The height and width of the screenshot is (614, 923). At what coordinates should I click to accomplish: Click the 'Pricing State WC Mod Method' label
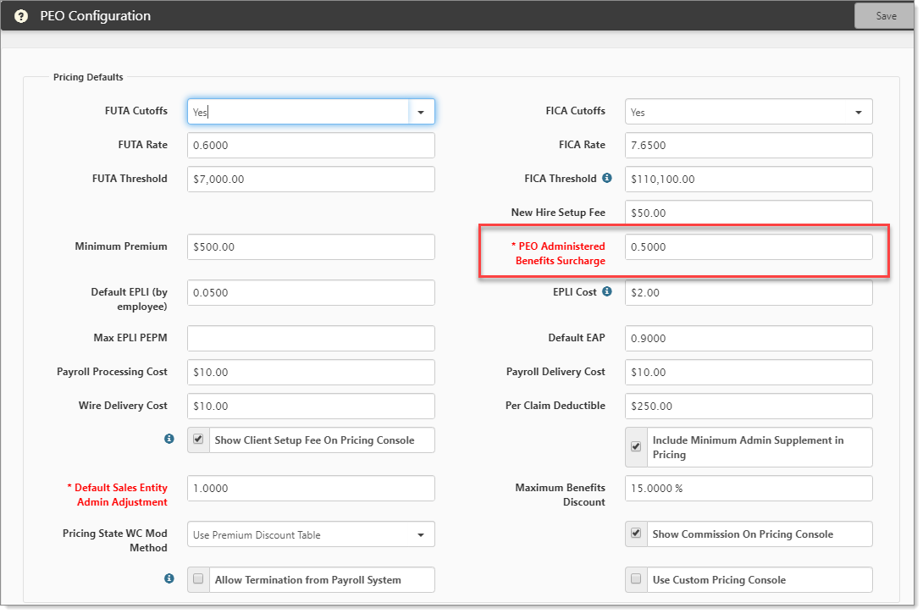pos(115,540)
